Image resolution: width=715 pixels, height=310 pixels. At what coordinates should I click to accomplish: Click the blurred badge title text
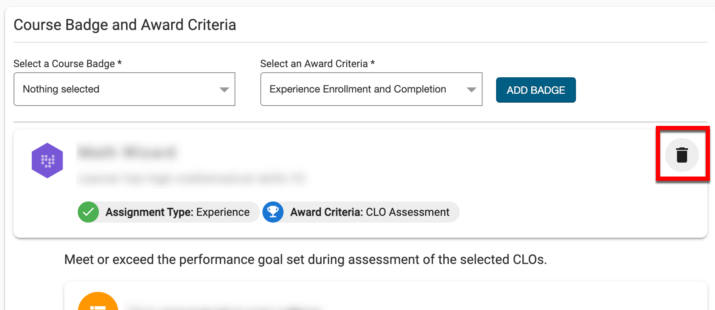pos(127,152)
